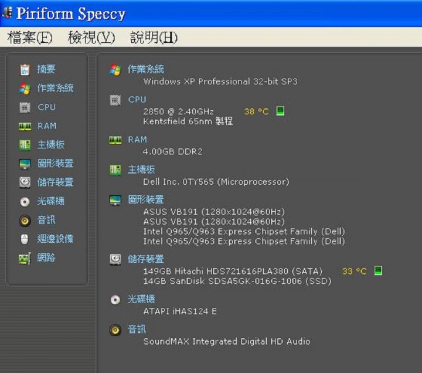Open 主機板 heading in main panel

click(x=141, y=169)
